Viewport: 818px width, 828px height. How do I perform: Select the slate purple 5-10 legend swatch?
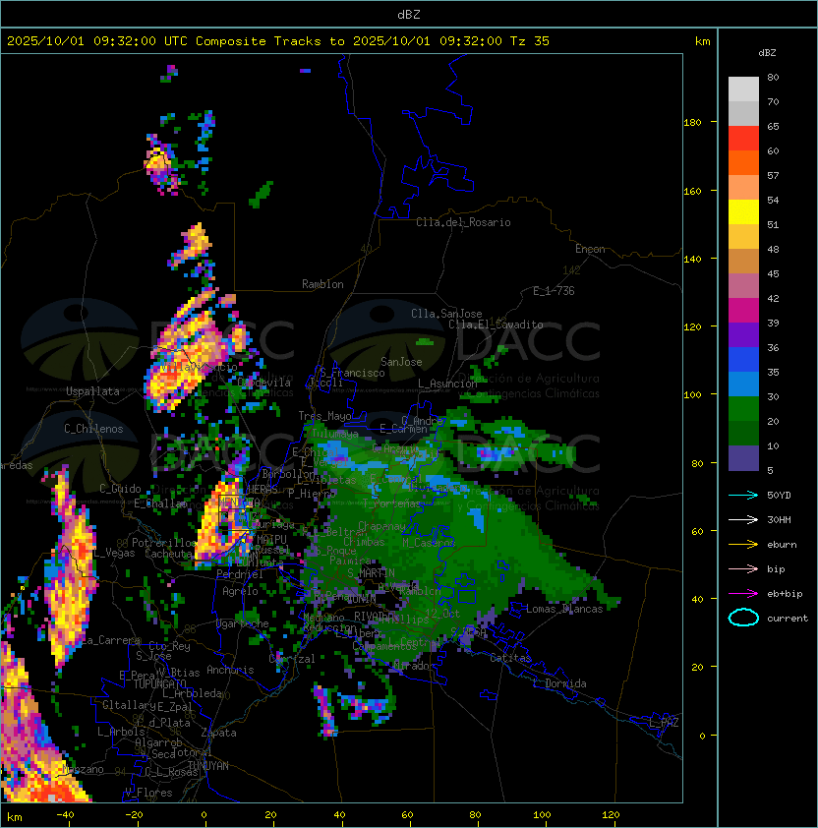[743, 458]
